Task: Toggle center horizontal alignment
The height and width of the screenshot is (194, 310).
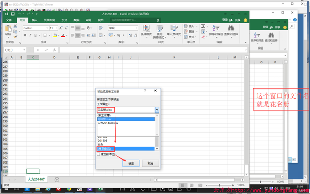Action: (78, 35)
